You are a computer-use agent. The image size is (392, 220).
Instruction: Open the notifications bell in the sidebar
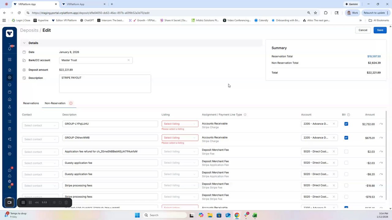click(9, 49)
